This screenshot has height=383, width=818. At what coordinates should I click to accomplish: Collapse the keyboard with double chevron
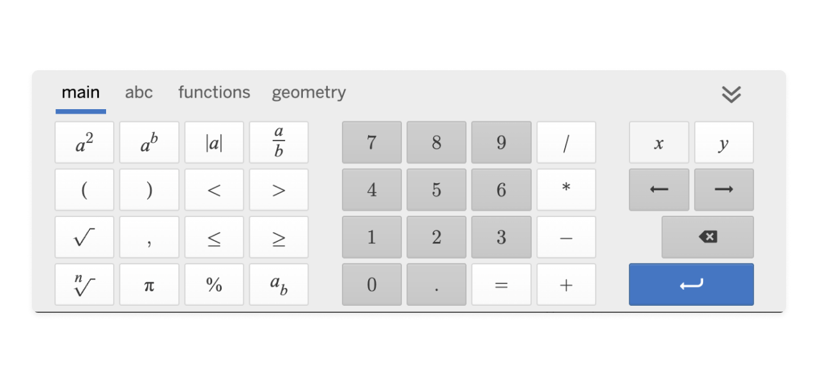tap(731, 94)
